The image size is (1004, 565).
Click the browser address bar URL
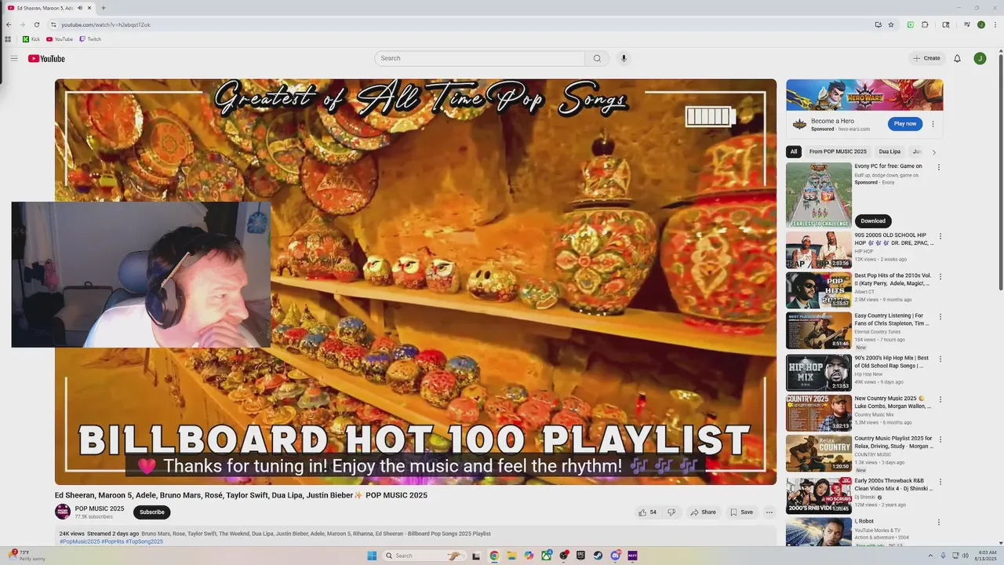click(x=106, y=24)
